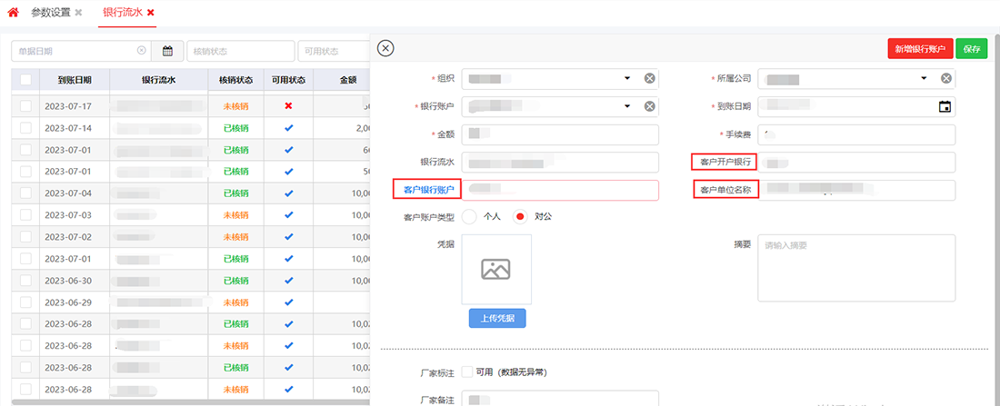Close the 参数设置 tab with its X
The height and width of the screenshot is (406, 1000).
click(x=78, y=13)
